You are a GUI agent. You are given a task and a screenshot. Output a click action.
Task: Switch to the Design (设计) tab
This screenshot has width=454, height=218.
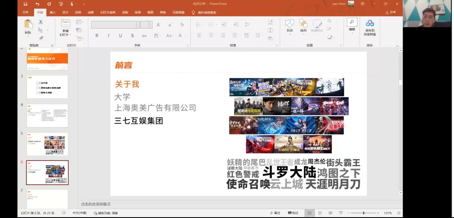click(65, 12)
